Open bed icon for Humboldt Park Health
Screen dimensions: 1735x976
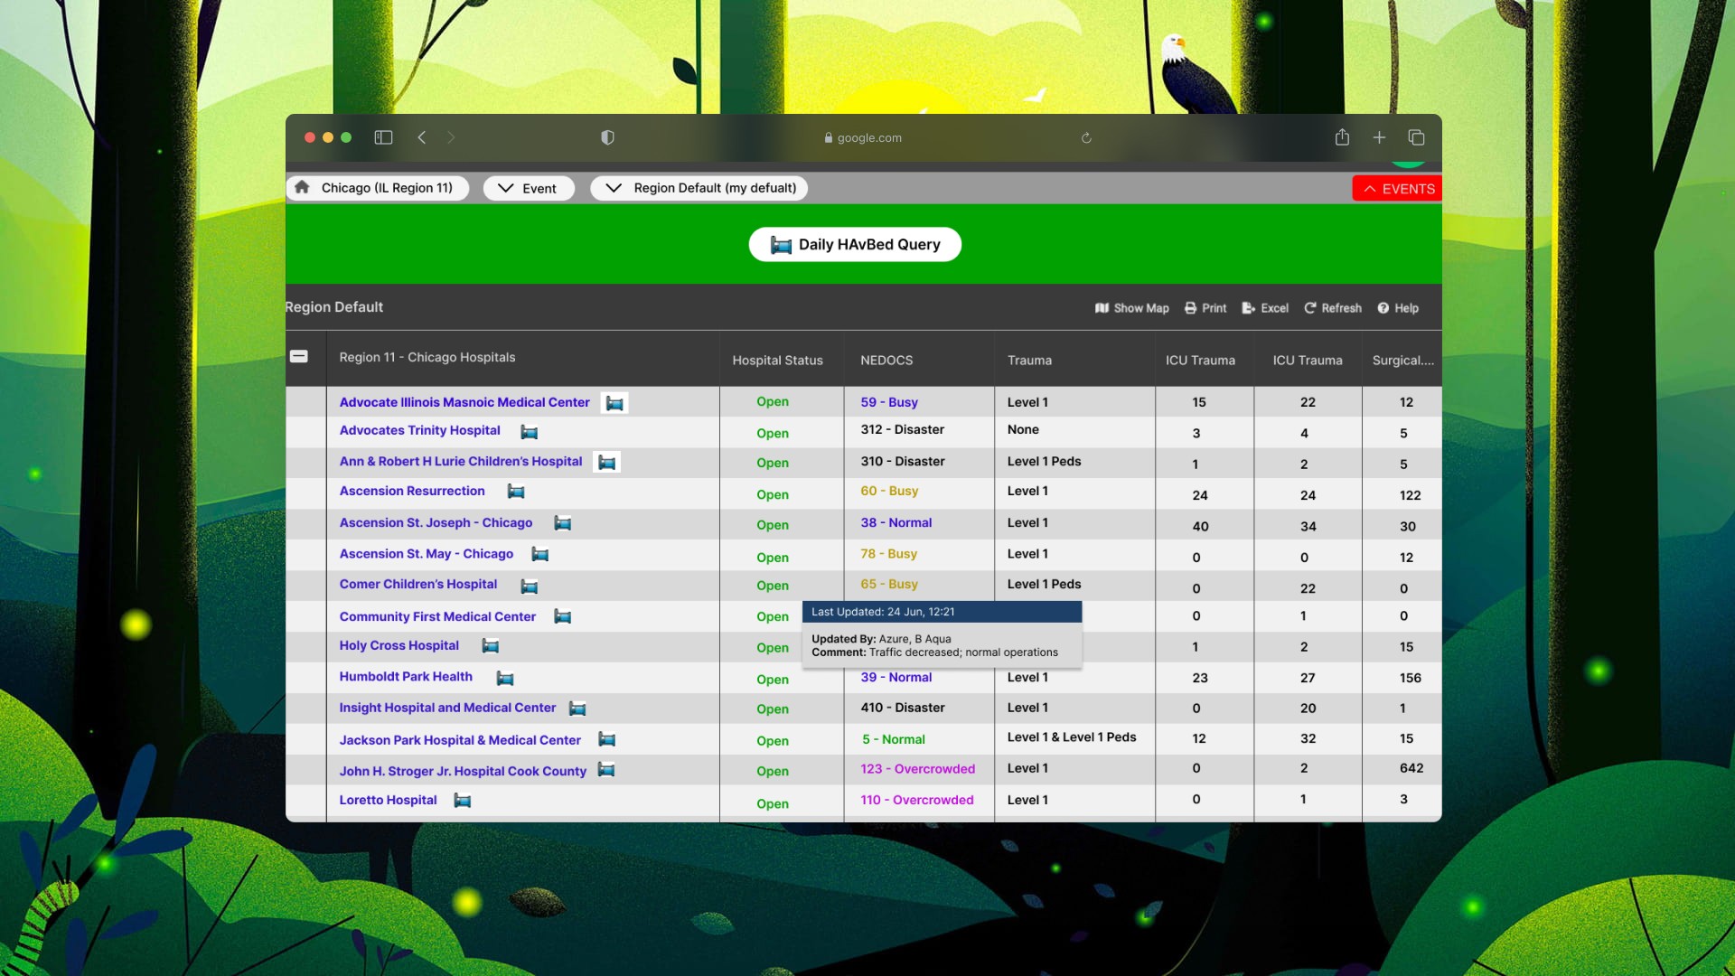click(x=505, y=679)
